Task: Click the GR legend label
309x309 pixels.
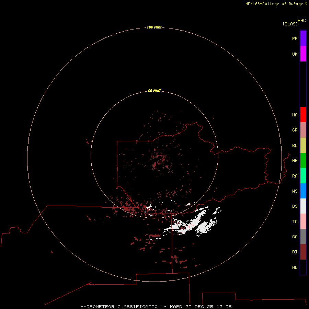Action: coord(295,130)
